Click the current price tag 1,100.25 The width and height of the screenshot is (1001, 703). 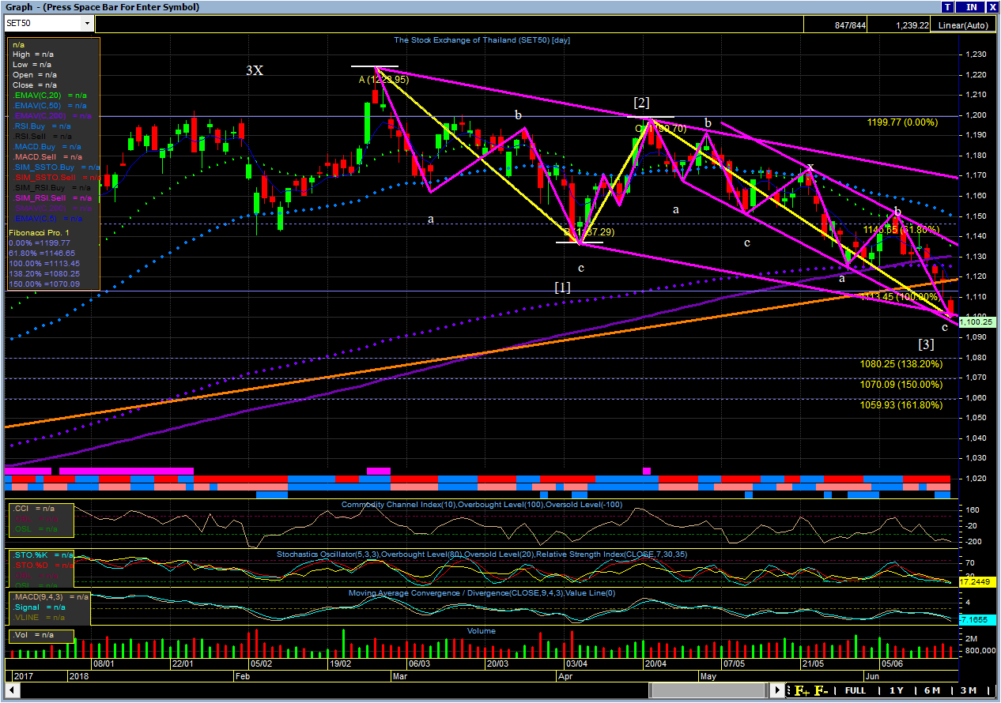point(976,322)
